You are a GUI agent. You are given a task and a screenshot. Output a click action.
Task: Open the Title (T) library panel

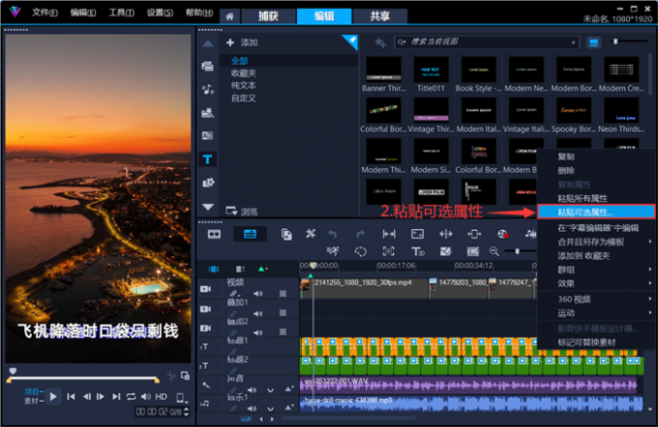click(x=208, y=159)
